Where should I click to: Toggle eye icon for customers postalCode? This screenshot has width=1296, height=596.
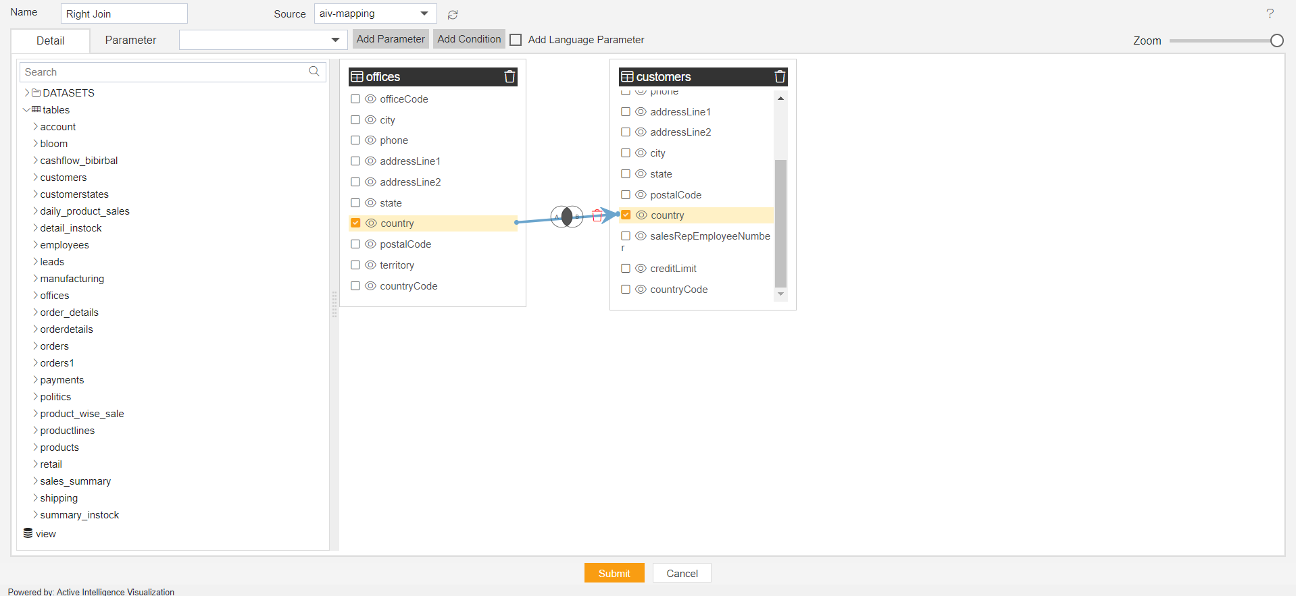click(x=641, y=194)
